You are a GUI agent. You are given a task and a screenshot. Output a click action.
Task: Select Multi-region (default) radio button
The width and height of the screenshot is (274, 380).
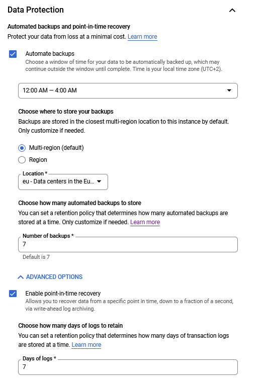point(22,148)
